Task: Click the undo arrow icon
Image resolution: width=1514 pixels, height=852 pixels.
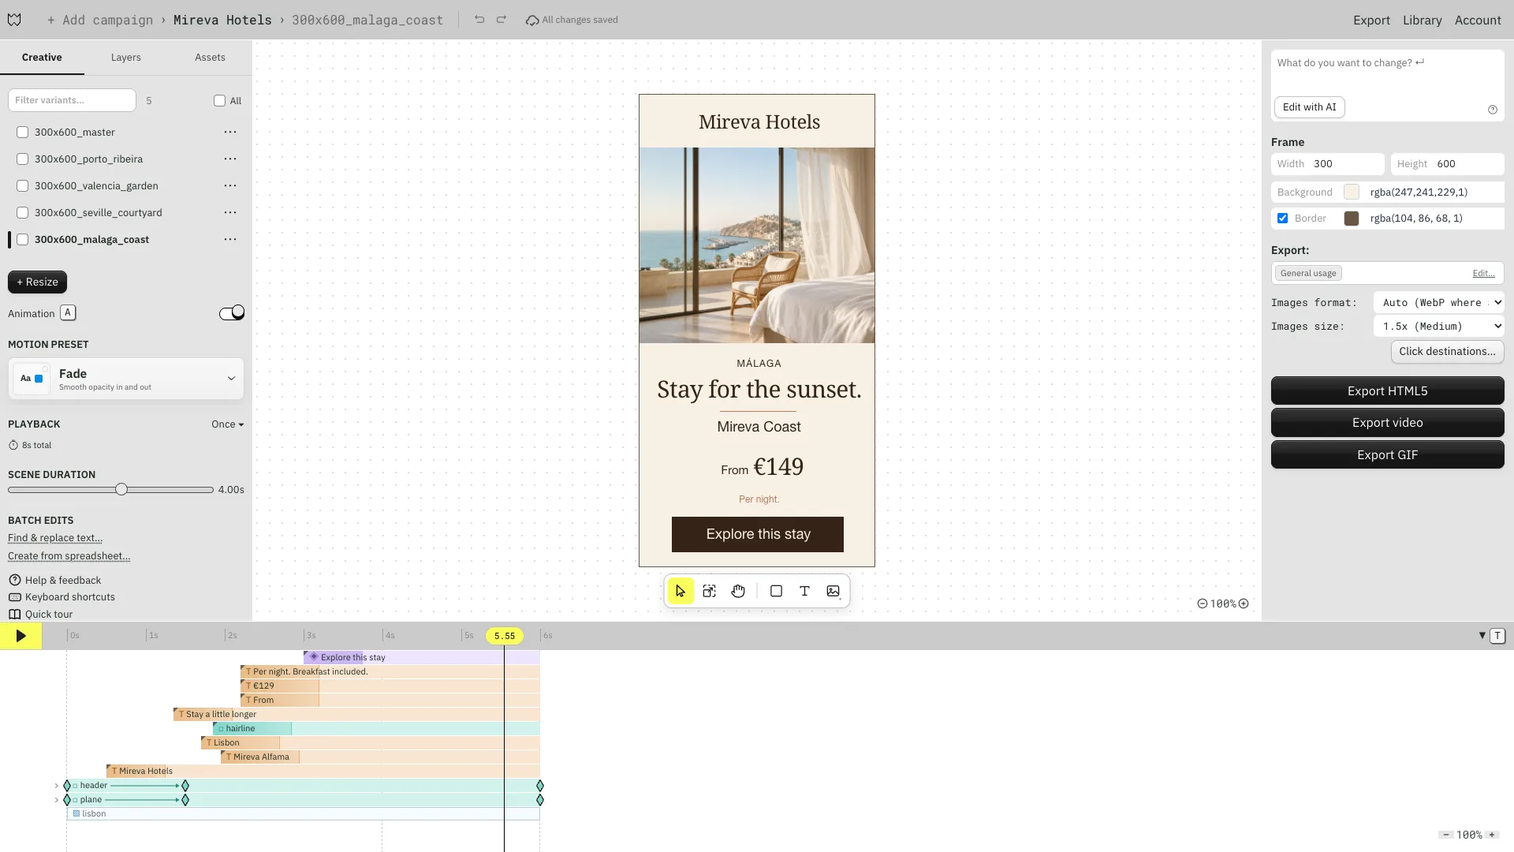Action: click(479, 20)
